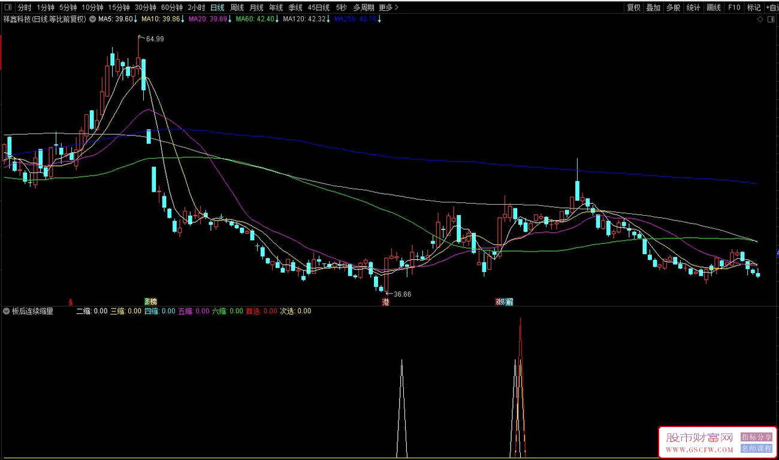Select the 15分钟 period tab

coord(119,8)
